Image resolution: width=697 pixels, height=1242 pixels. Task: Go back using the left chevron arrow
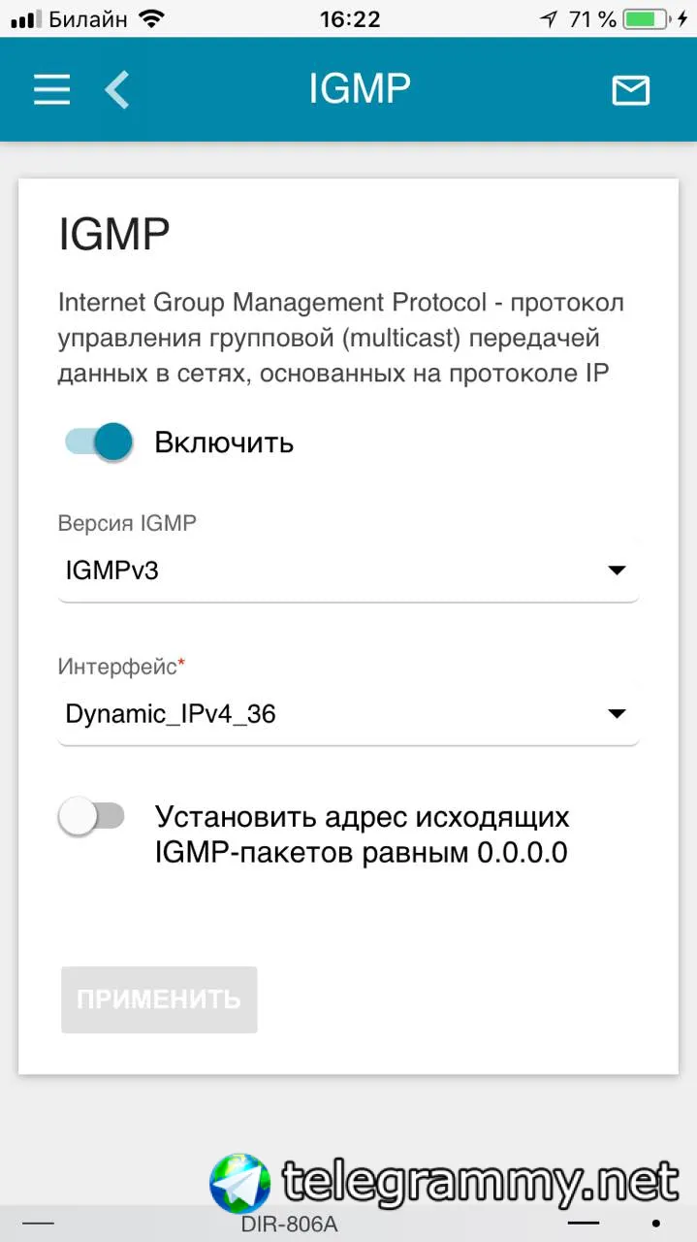tap(117, 90)
